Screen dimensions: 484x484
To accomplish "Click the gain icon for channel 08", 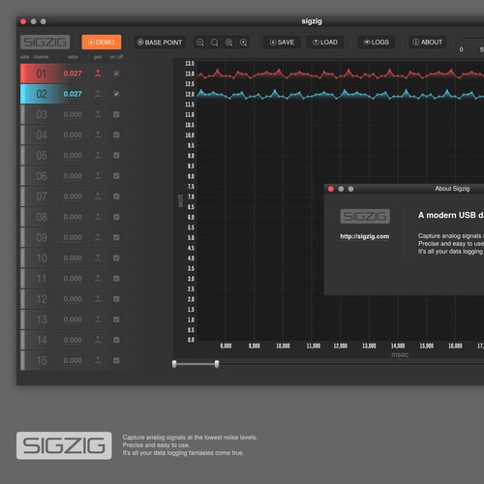I will pyautogui.click(x=98, y=217).
